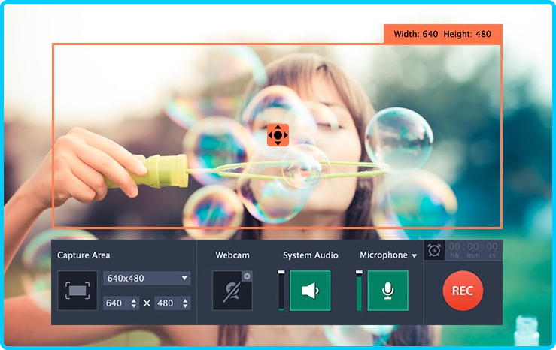
Task: Open the alarm clock timer icon
Action: pos(434,250)
